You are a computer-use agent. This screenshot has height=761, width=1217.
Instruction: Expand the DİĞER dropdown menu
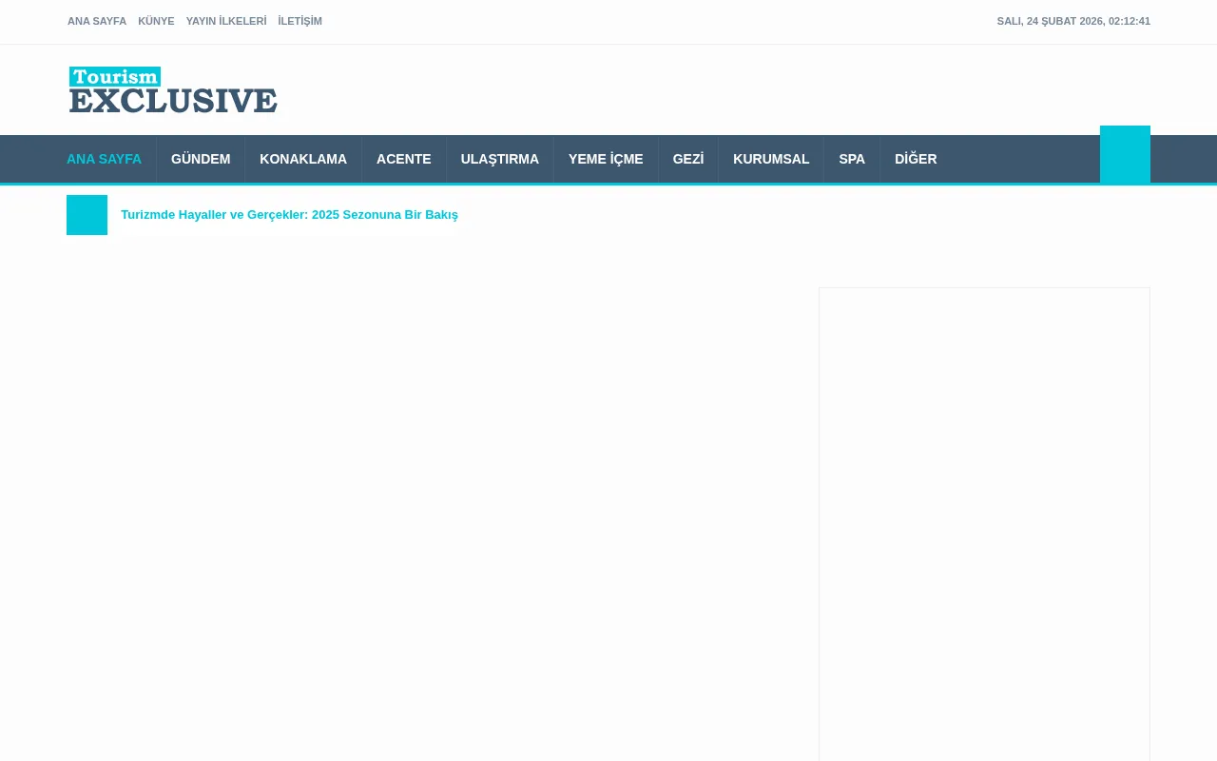point(916,159)
